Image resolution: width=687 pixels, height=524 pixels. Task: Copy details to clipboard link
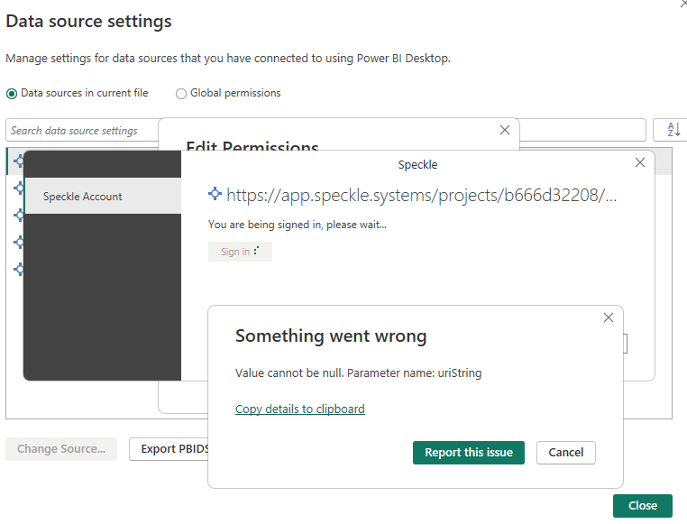pos(300,409)
